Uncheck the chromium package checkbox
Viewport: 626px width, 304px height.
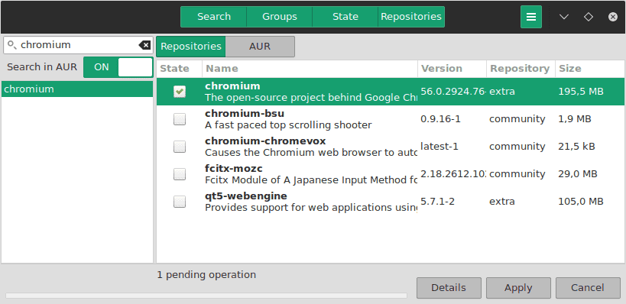click(x=180, y=92)
